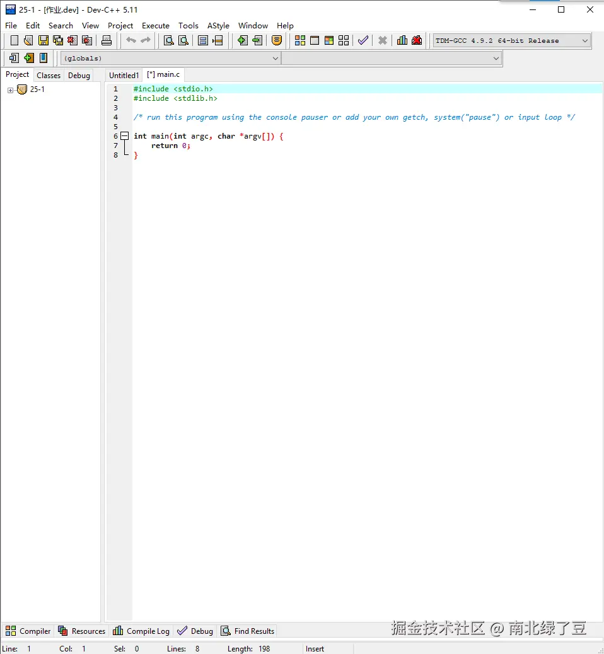This screenshot has height=654, width=604.
Task: Click the Close All files icon
Action: coord(87,40)
